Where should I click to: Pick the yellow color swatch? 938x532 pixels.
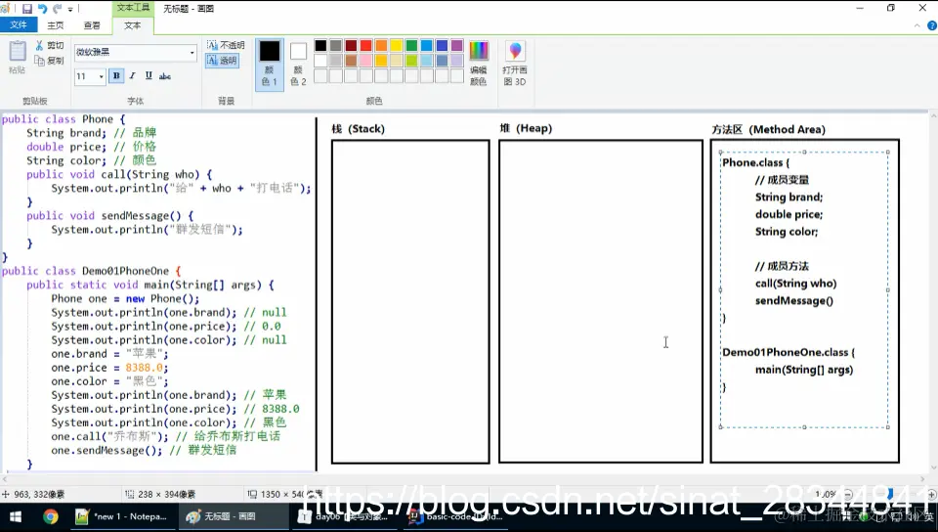point(396,46)
